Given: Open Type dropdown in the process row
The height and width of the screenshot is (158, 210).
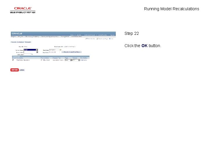Looking at the screenshot, I should click(69, 60).
